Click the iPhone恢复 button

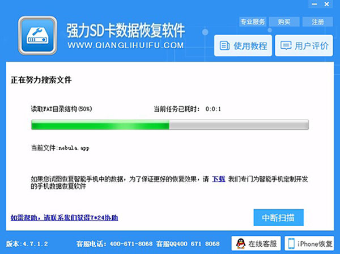click(309, 244)
